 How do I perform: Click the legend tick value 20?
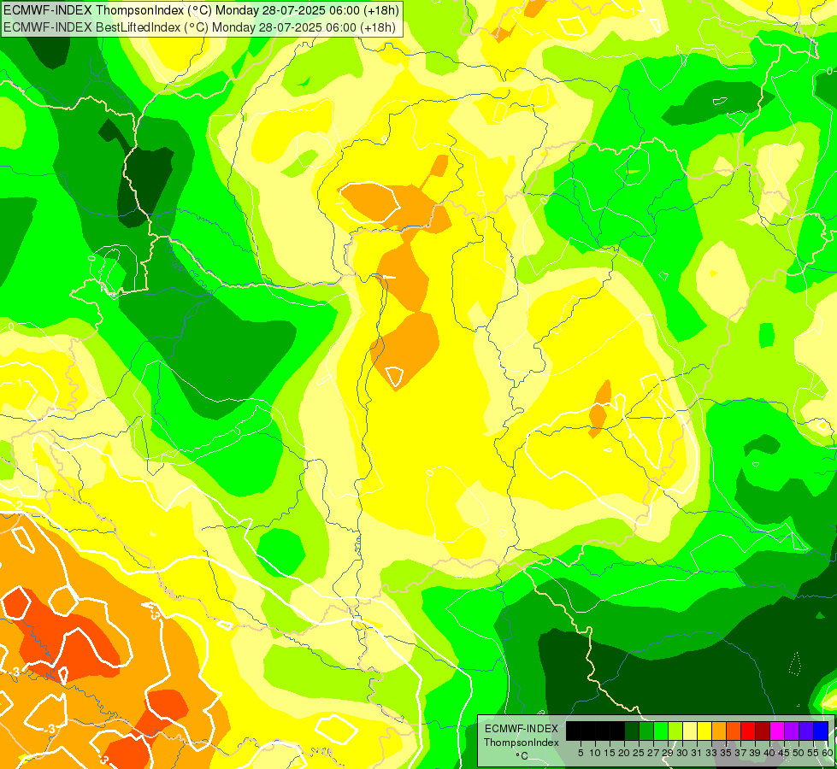tap(624, 753)
